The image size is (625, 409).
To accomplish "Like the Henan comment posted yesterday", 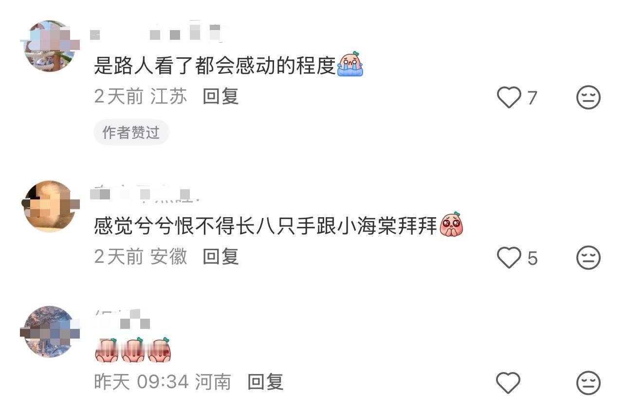I will (x=508, y=383).
